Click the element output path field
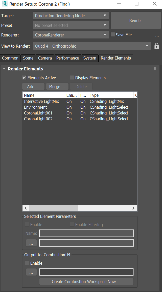162x292 pixels. (86, 243)
